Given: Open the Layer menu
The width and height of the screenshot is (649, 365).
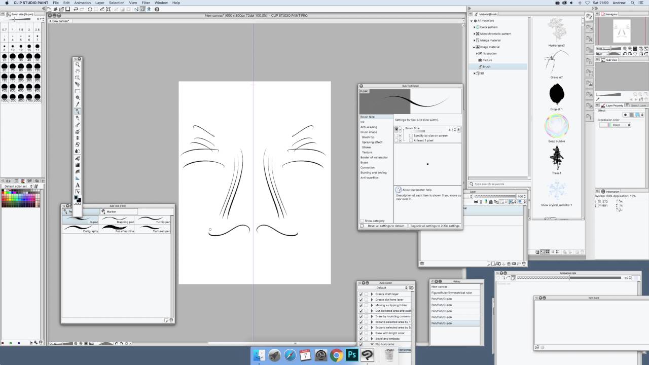Looking at the screenshot, I should point(100,3).
